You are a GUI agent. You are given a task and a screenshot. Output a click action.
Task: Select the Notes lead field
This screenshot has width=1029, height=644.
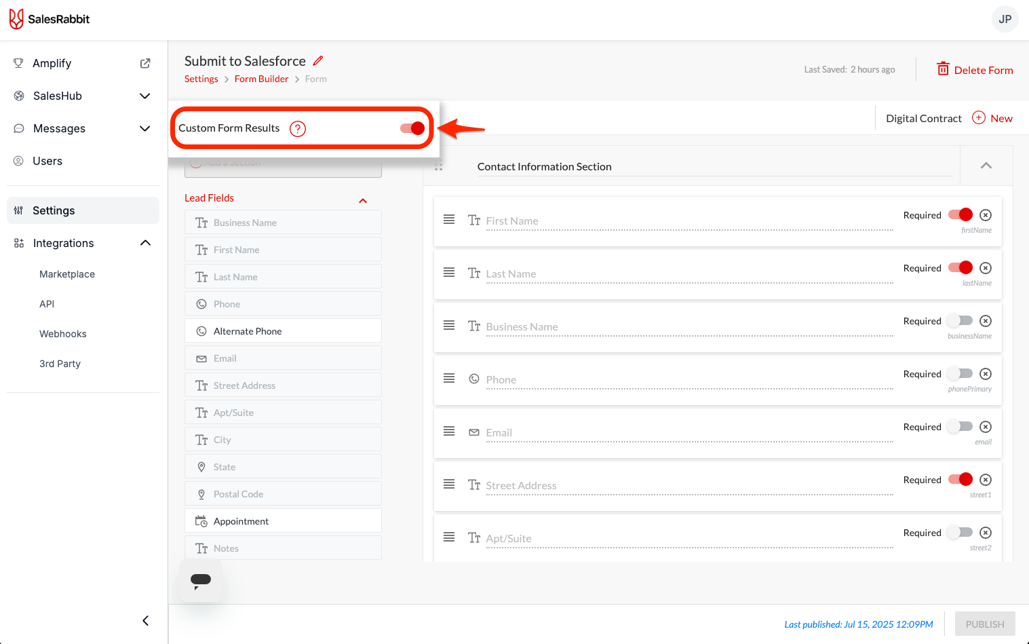click(283, 548)
